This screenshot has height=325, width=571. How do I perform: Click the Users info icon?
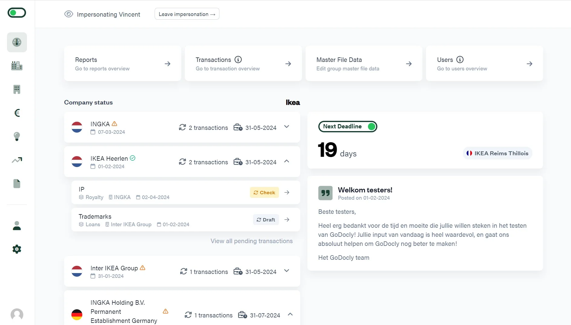tap(460, 60)
